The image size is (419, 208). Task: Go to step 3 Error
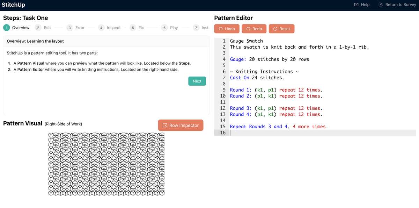pos(76,28)
